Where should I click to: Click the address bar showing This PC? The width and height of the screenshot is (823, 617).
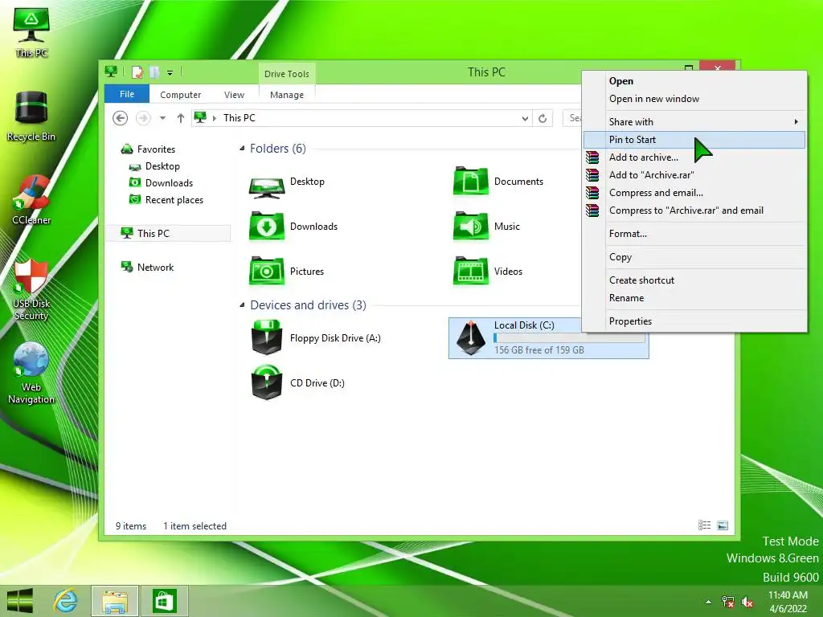362,118
